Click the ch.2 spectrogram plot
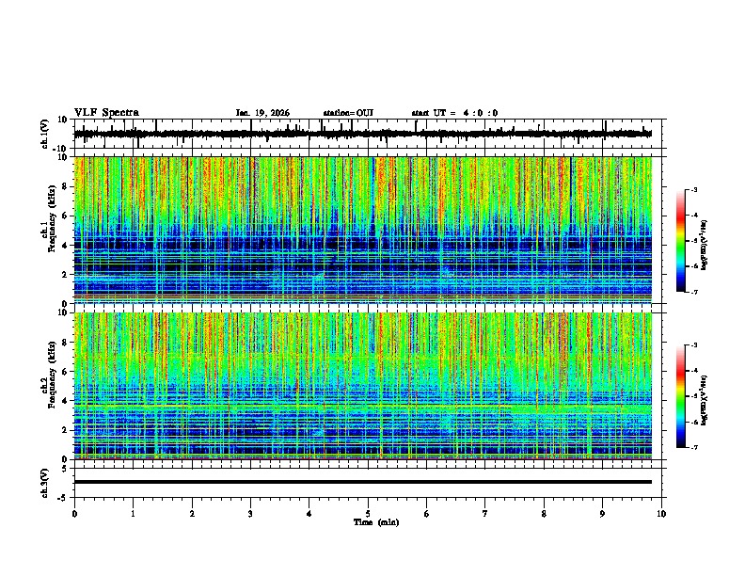Image resolution: width=745 pixels, height=576 pixels. (363, 386)
